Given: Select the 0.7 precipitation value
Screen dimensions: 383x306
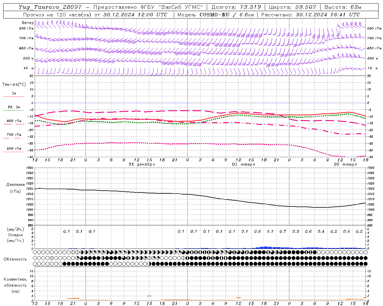Looking at the screenshot, I should (x=283, y=231).
